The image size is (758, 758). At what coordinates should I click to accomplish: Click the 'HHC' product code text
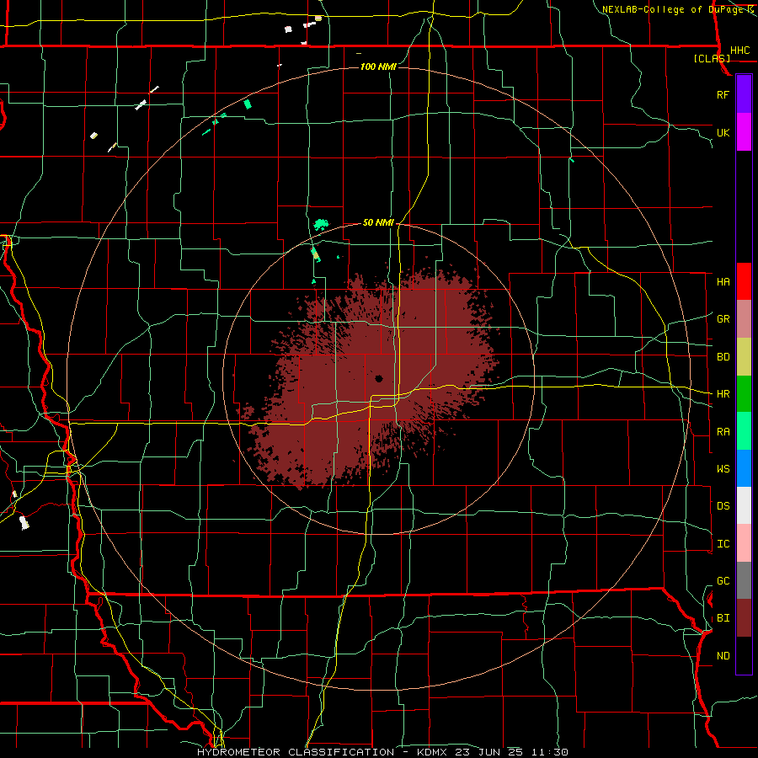pos(739,51)
